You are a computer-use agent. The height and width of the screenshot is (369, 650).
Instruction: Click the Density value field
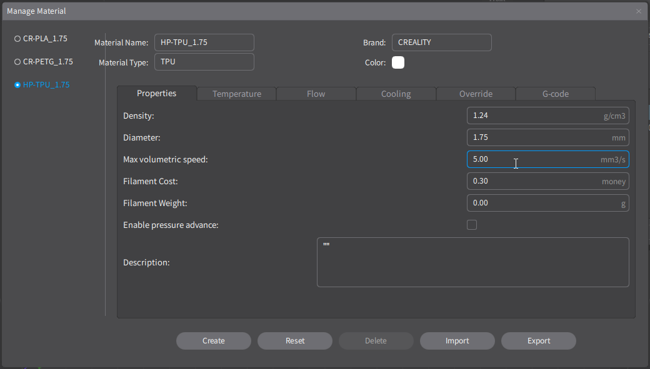click(x=548, y=116)
